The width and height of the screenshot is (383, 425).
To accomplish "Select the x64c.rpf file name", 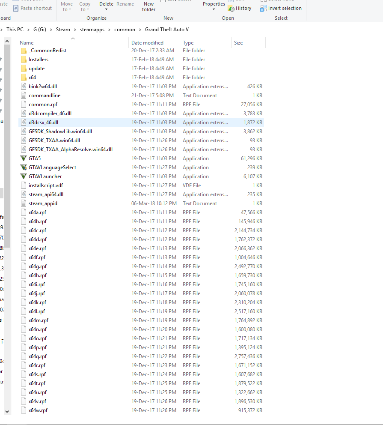I will coord(37,230).
